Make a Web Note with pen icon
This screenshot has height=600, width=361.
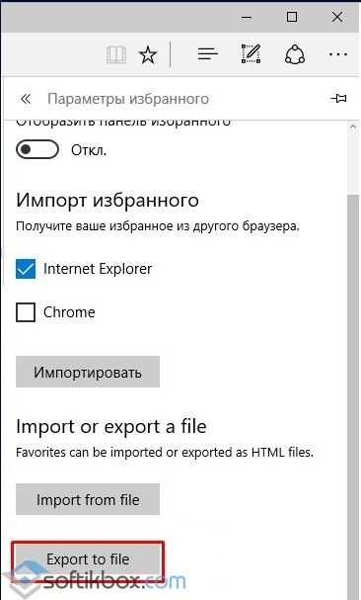pos(251,54)
